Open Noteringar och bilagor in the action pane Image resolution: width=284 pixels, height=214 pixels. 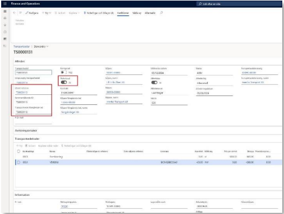[99, 13]
